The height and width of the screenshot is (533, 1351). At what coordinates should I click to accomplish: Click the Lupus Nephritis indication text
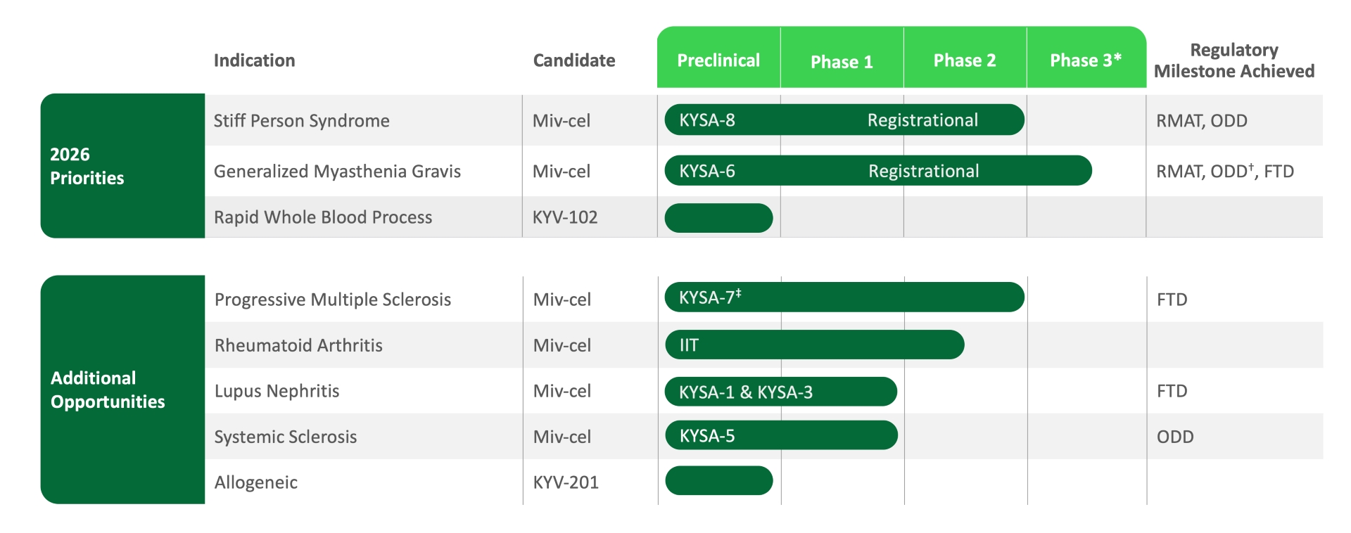277,391
